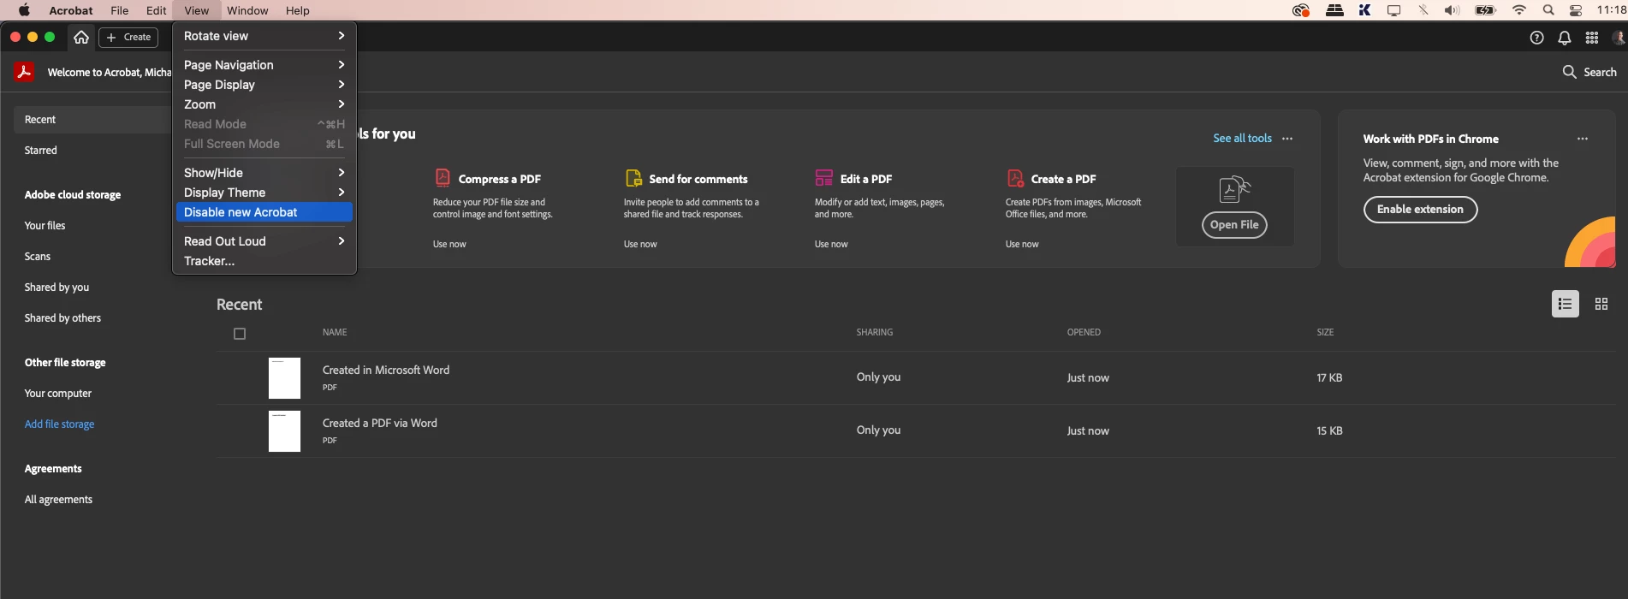Open Control Center icon in the menu bar

pyautogui.click(x=1575, y=10)
